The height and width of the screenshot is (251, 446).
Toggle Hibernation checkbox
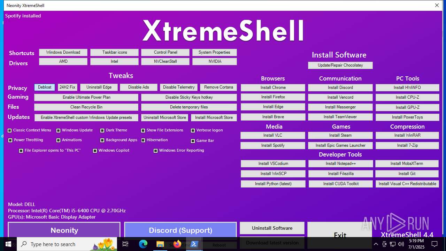[x=143, y=140]
